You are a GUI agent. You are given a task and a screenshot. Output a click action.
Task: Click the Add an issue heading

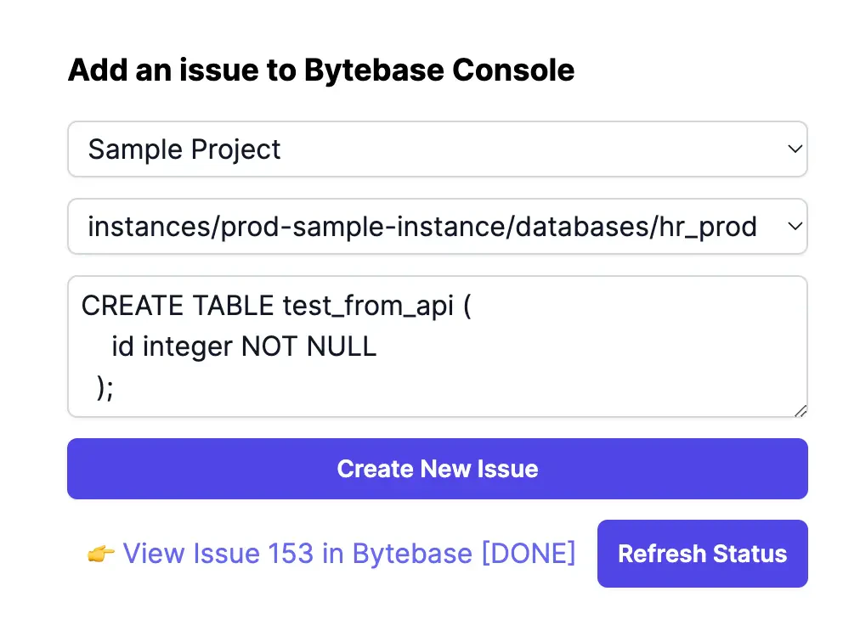320,70
